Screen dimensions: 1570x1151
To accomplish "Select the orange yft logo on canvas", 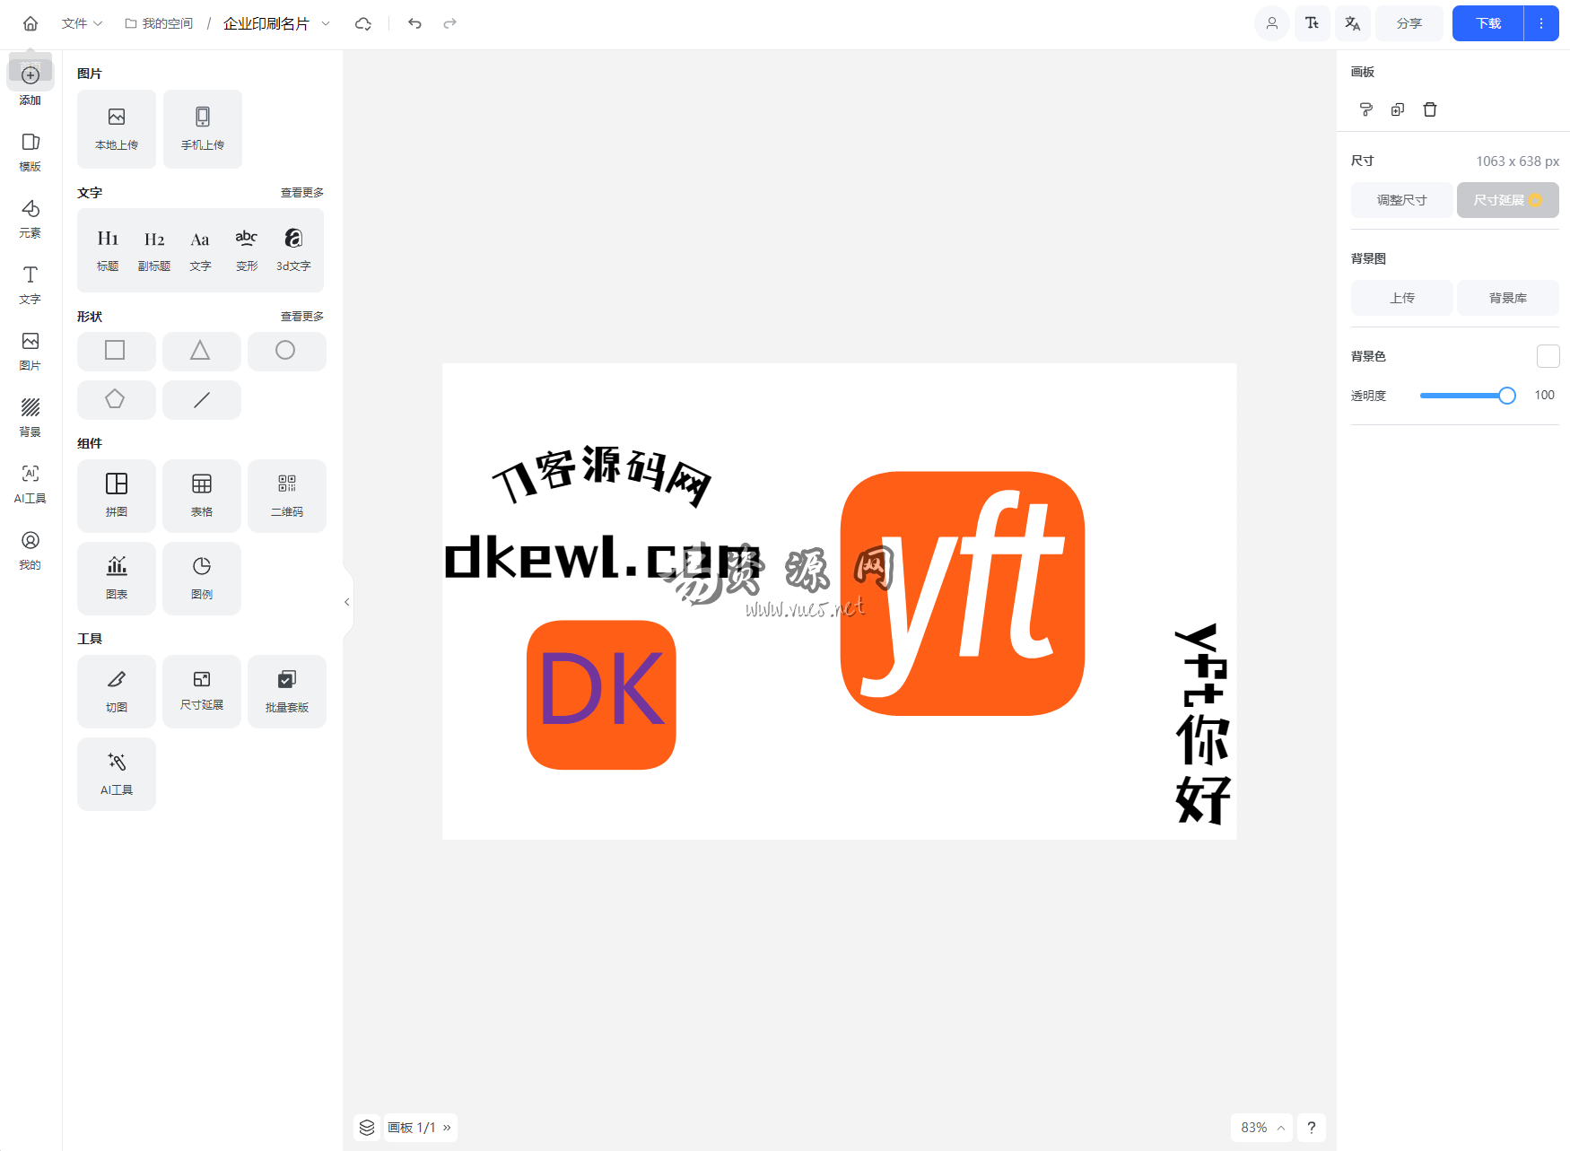I will coord(963,593).
